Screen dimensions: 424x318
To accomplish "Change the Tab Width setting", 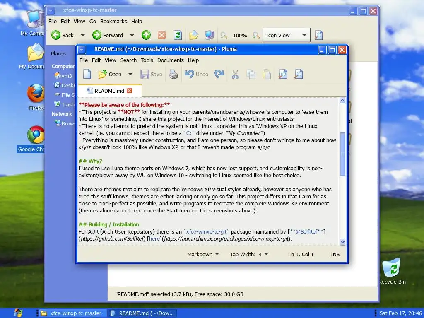I will pyautogui.click(x=249, y=254).
